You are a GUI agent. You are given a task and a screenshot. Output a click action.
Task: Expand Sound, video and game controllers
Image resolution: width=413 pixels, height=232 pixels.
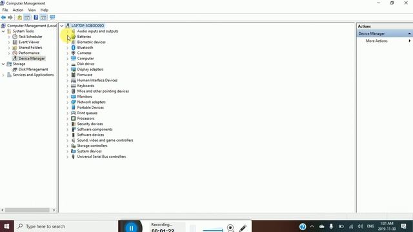pos(67,140)
